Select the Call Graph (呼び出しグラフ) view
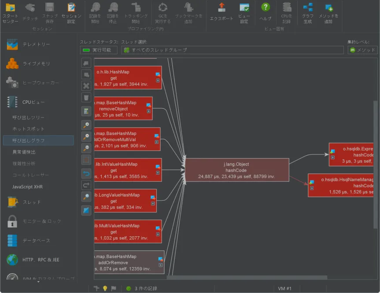 coord(38,140)
